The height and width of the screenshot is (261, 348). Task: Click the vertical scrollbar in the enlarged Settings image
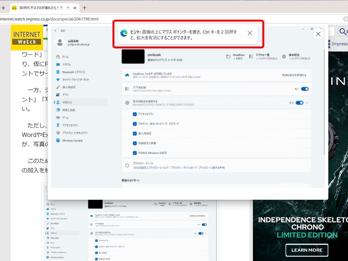[324, 102]
